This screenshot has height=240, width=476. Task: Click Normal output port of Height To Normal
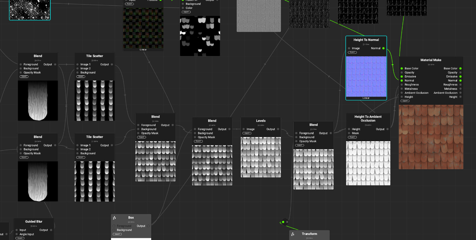tap(383, 48)
